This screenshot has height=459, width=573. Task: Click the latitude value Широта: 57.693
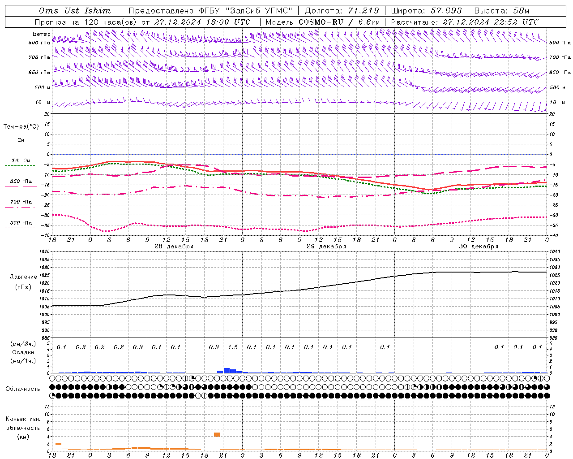coord(426,11)
